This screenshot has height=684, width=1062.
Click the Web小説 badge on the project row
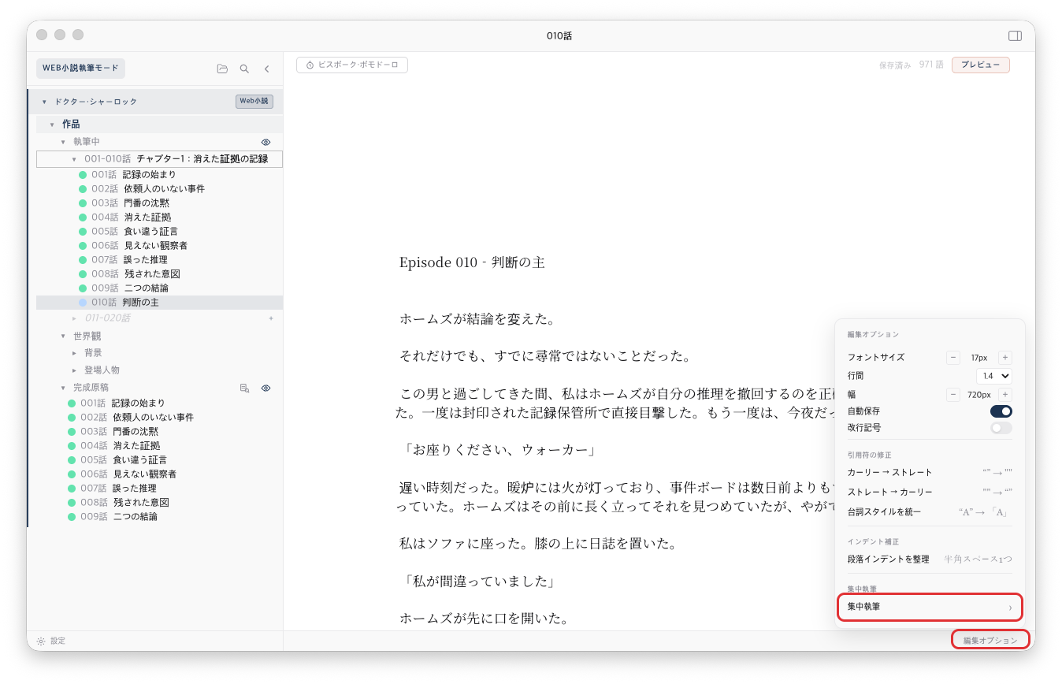(254, 101)
